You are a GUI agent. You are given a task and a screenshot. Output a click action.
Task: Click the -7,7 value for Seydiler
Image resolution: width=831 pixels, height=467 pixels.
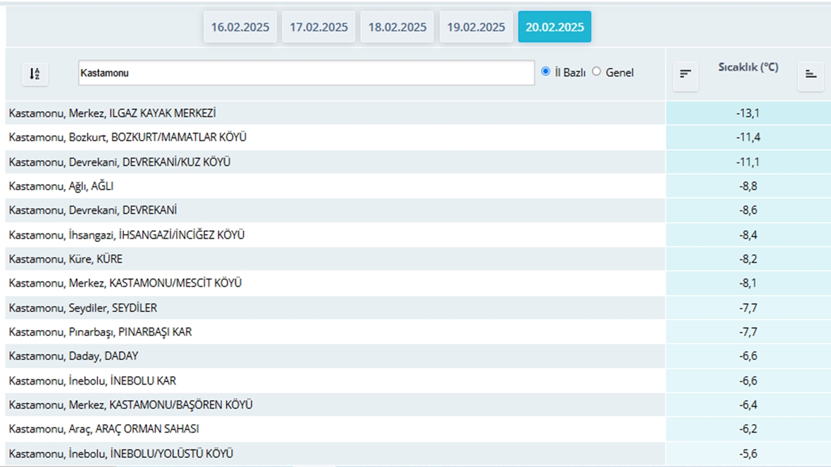tap(748, 307)
